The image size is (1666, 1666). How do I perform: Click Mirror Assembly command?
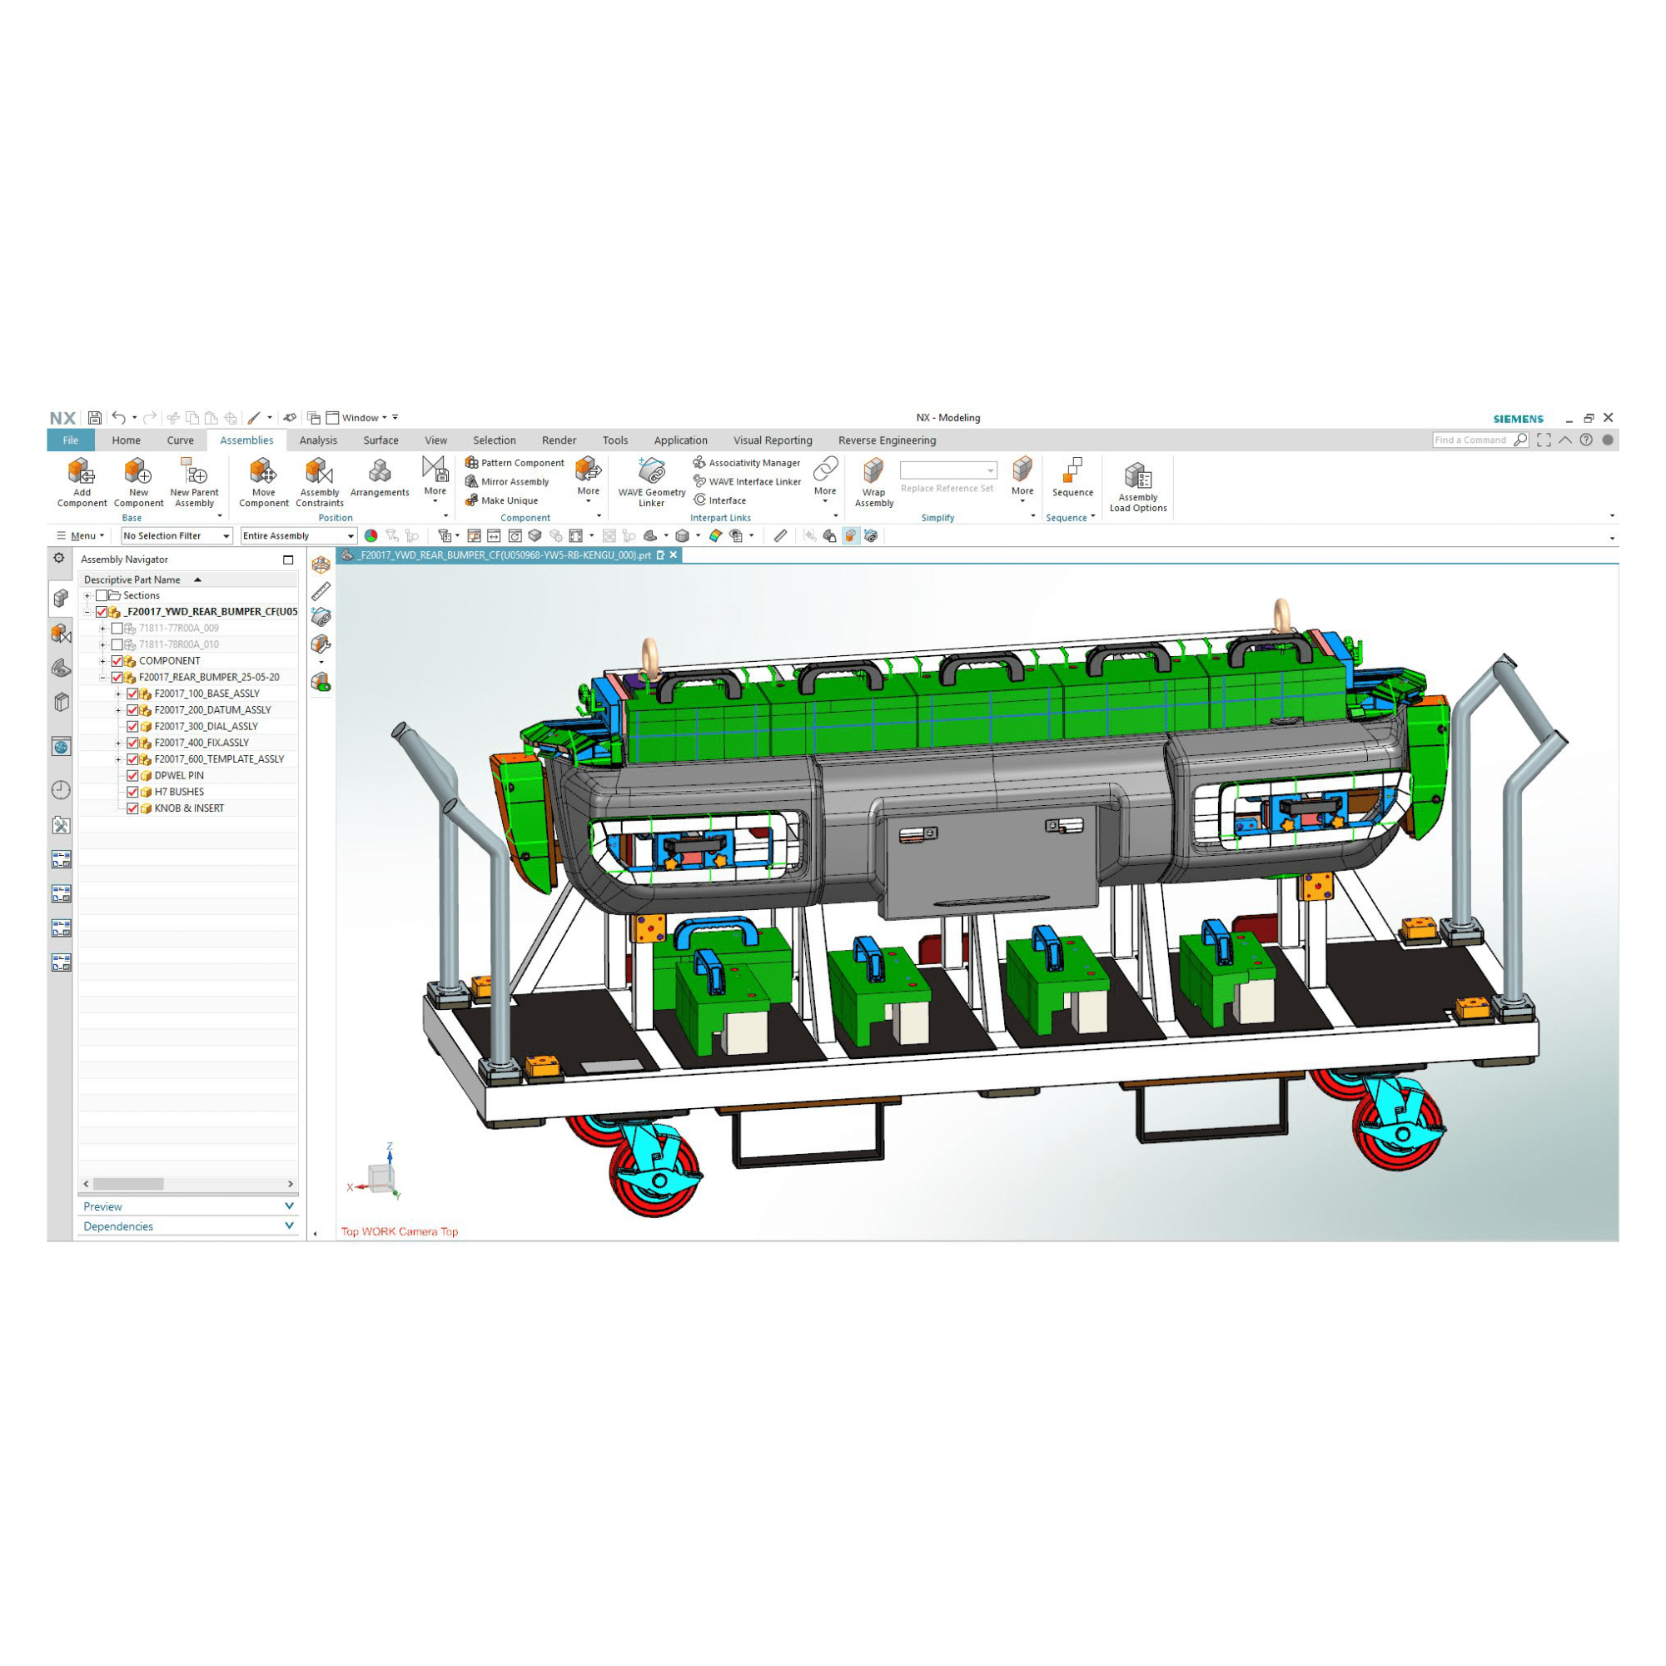[x=507, y=482]
